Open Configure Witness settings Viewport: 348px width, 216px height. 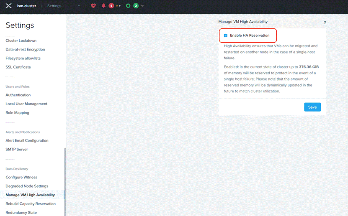pos(21,177)
